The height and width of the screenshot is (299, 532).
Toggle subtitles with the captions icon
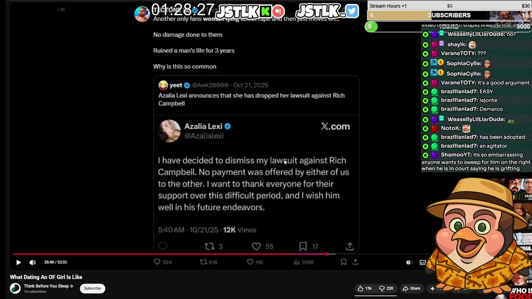click(x=423, y=262)
